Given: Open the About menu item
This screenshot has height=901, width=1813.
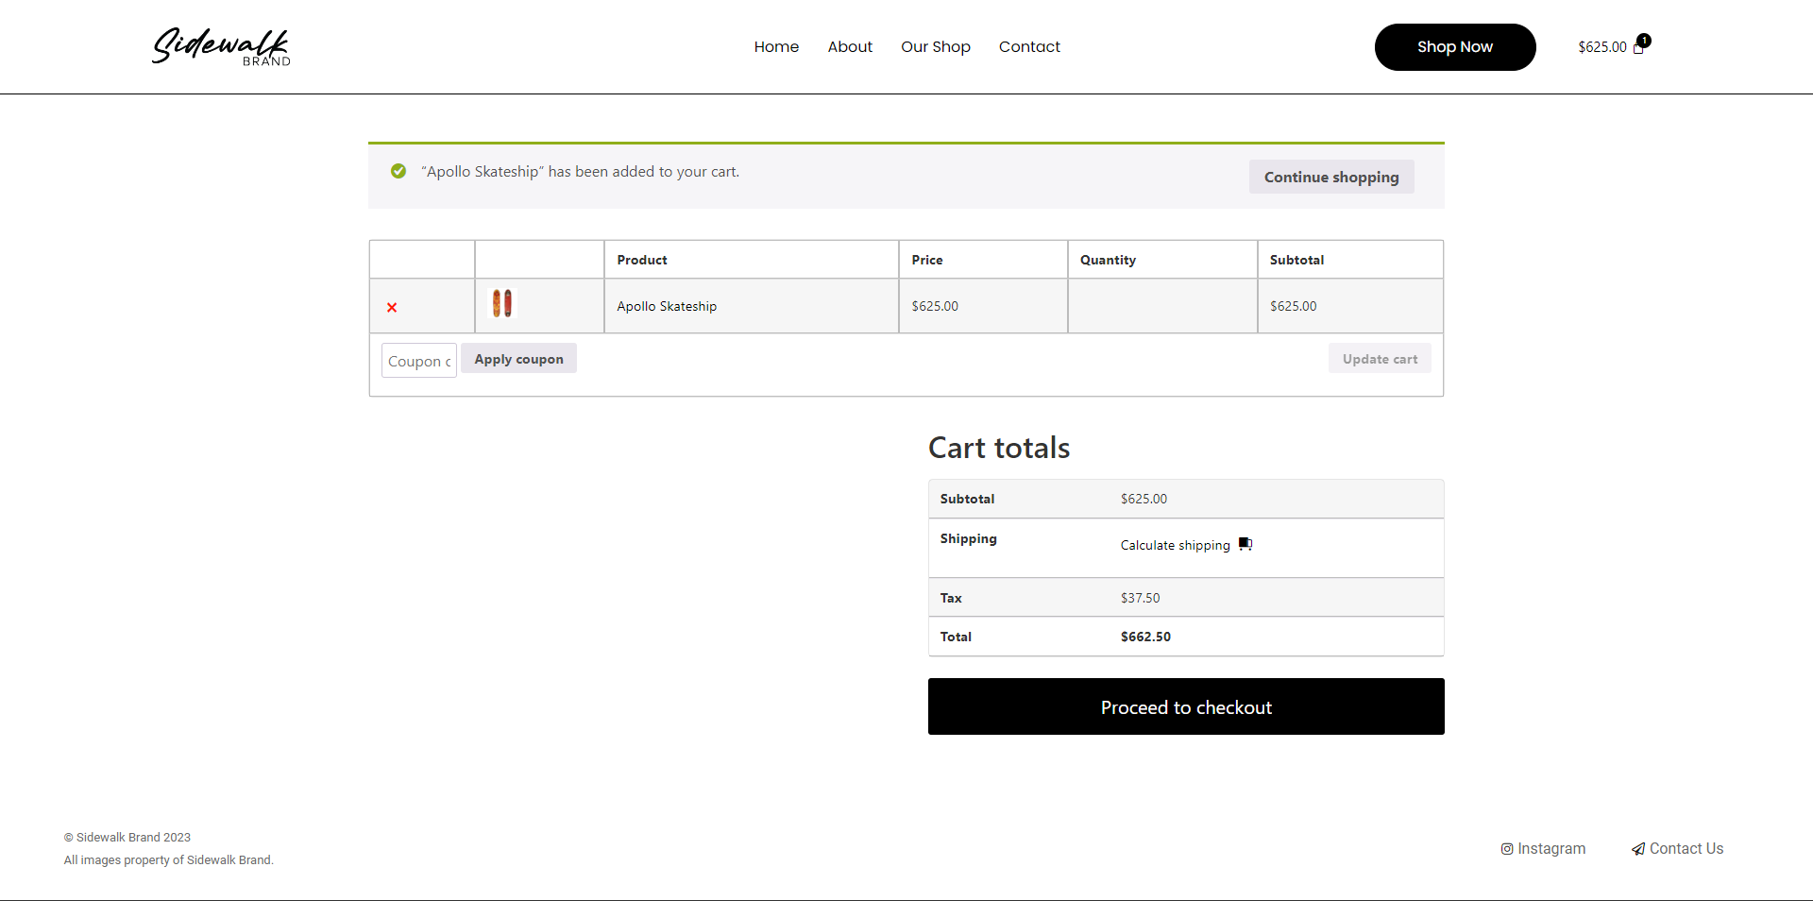Looking at the screenshot, I should click(850, 46).
